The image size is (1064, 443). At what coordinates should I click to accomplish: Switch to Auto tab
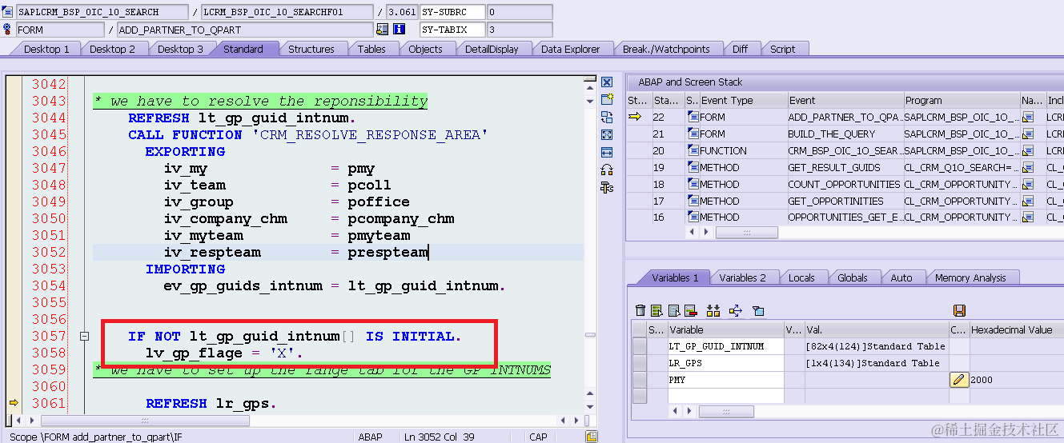[901, 277]
